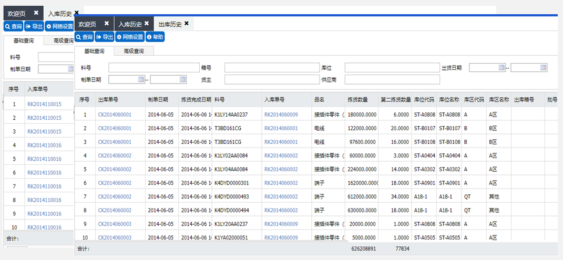Focus the 箱号 input field

(272, 67)
